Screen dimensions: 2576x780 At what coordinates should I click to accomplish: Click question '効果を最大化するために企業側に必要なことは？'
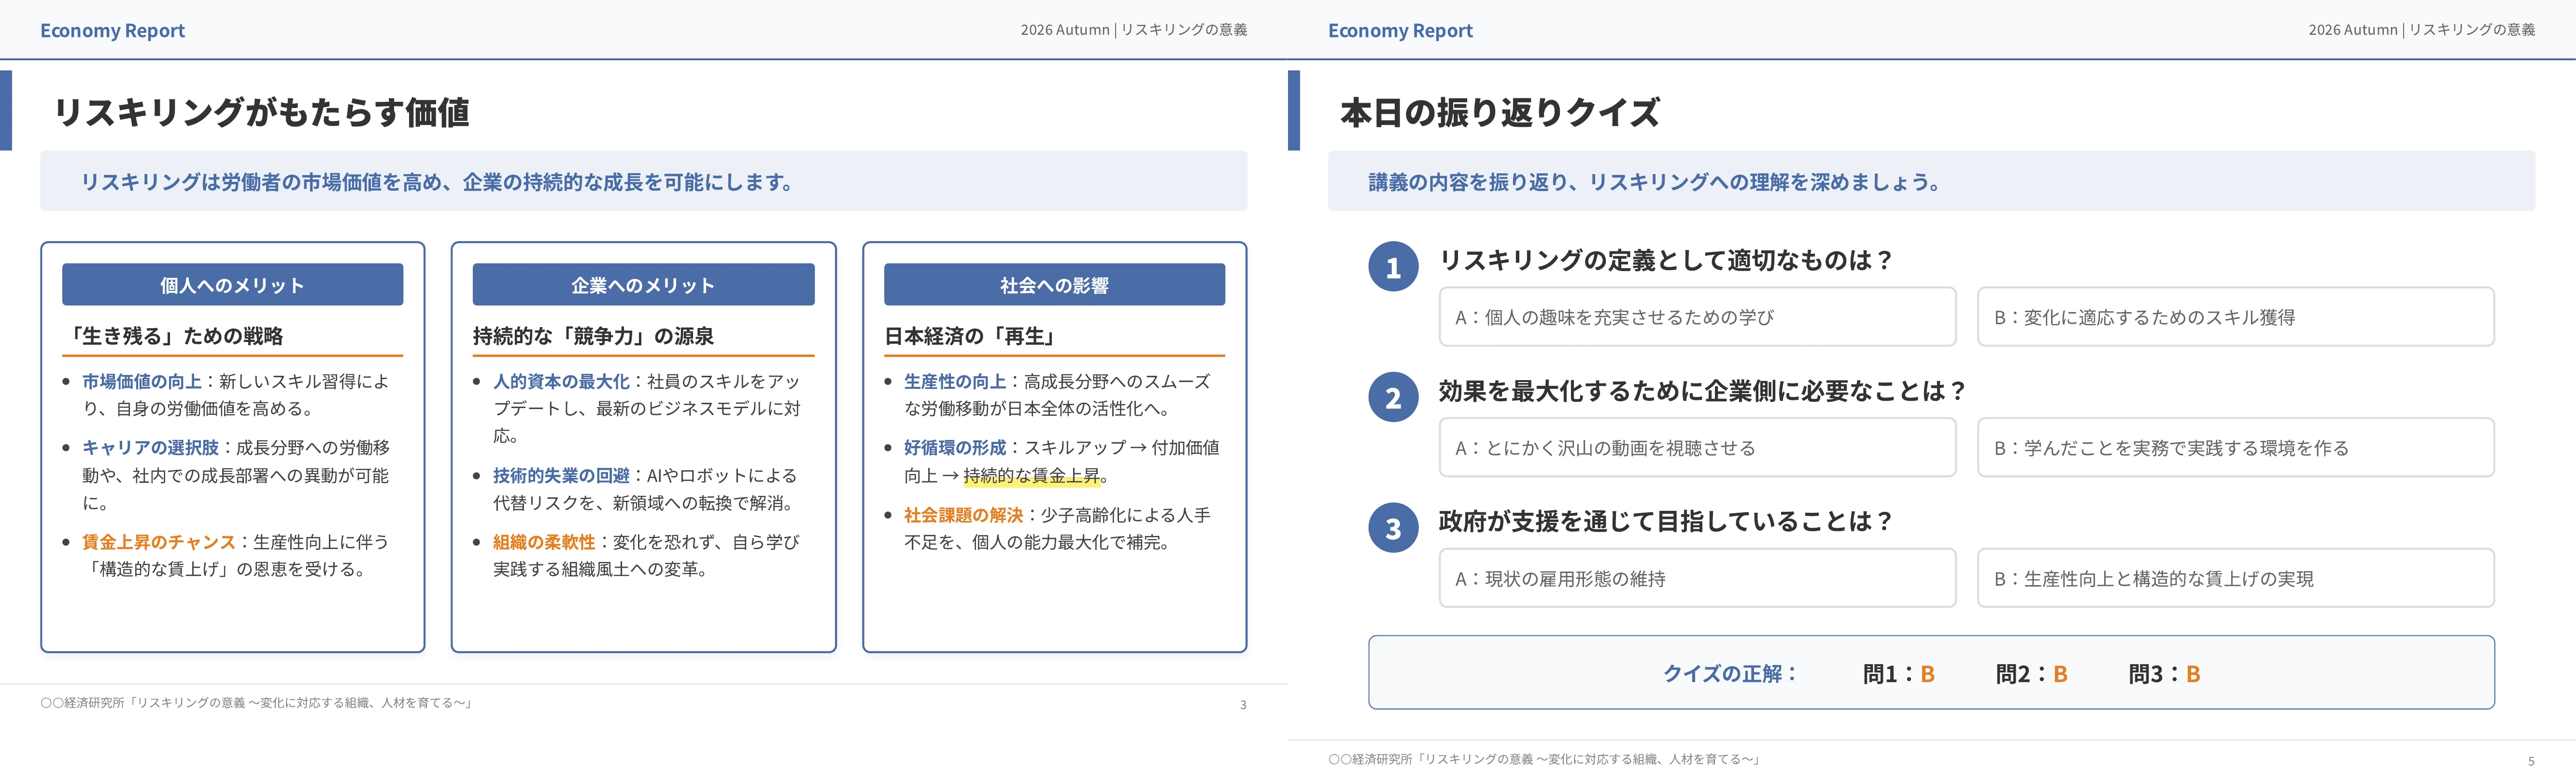[x=1703, y=391]
